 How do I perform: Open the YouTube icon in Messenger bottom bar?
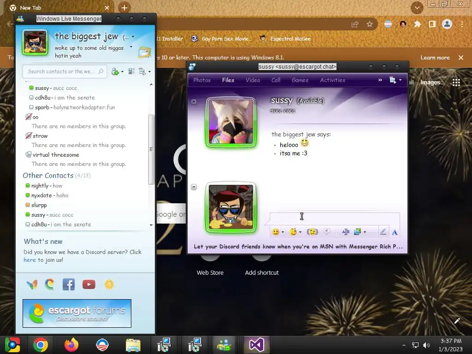click(x=89, y=284)
